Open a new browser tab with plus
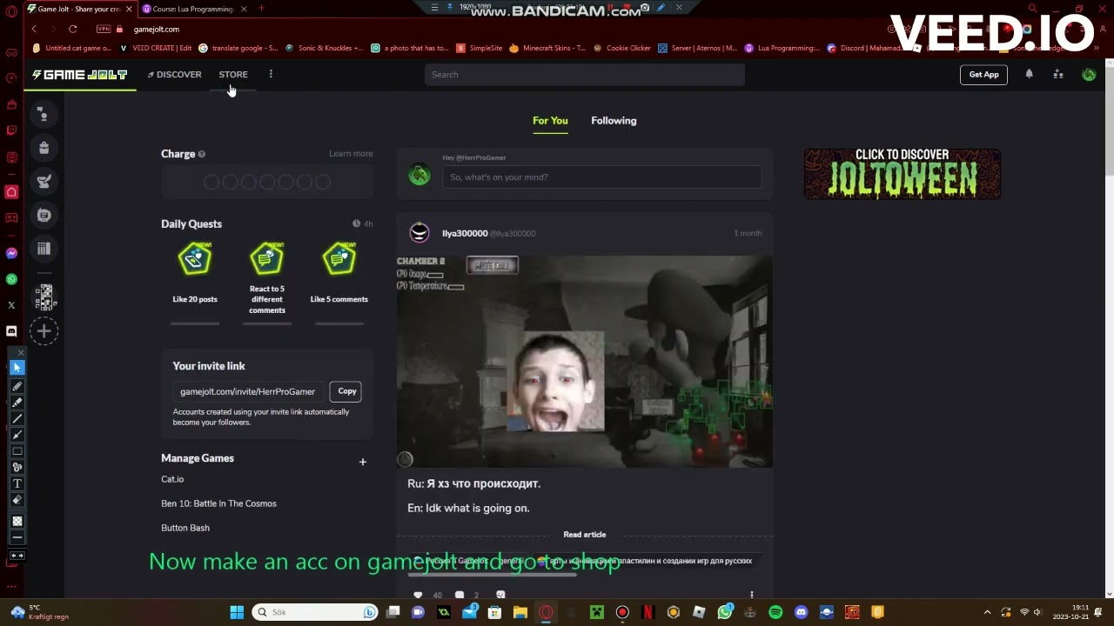Image resolution: width=1114 pixels, height=626 pixels. pos(261,9)
